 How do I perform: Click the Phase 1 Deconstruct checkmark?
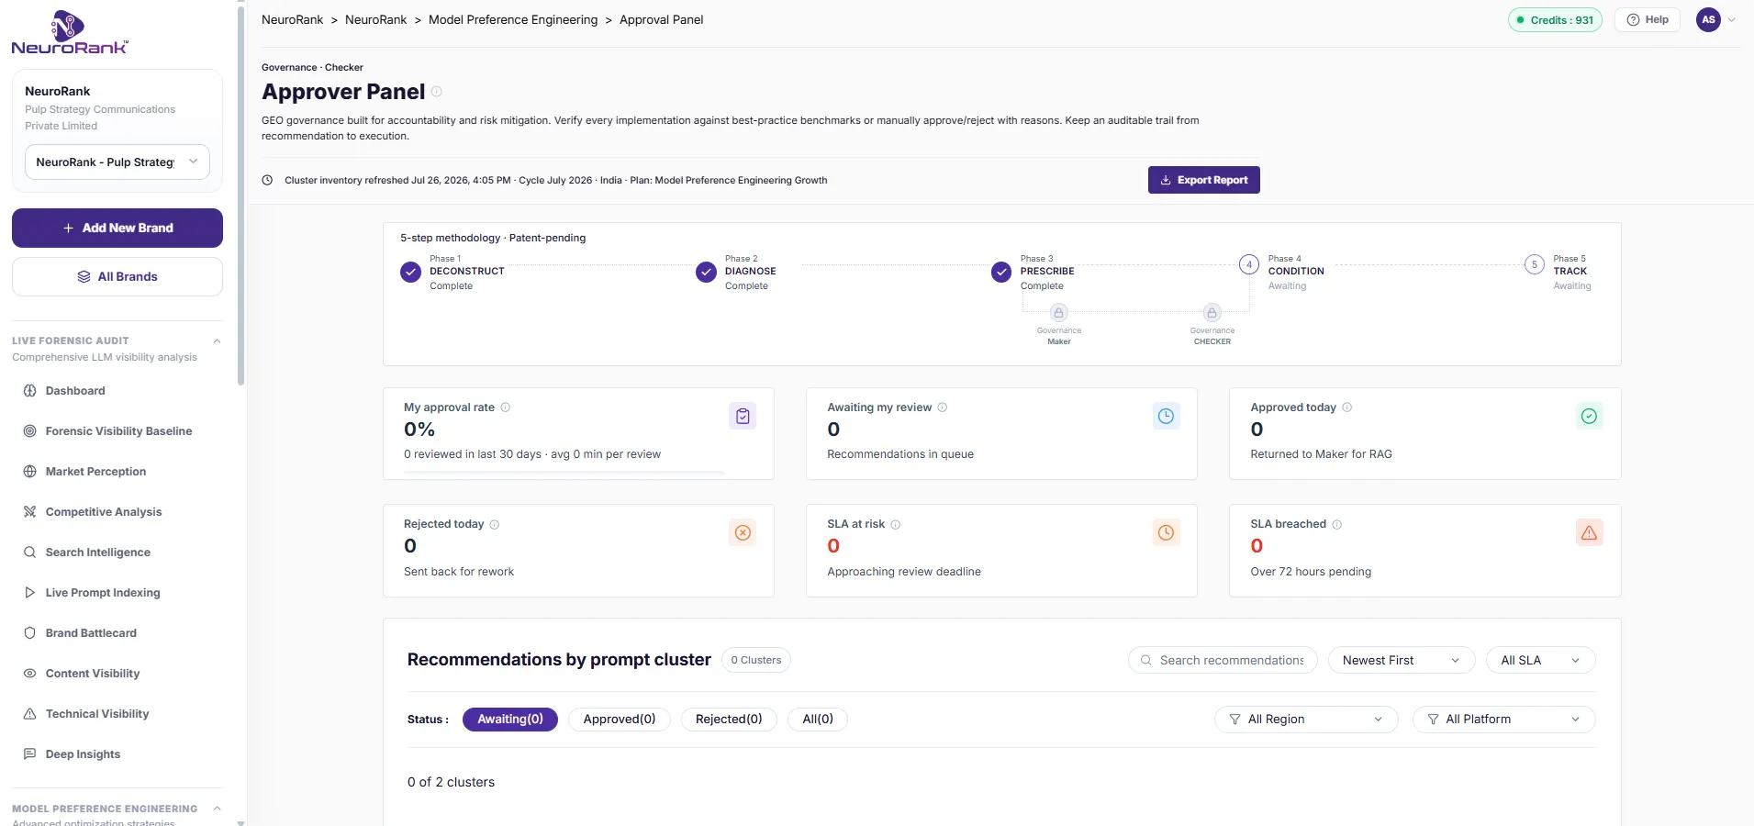(x=411, y=273)
